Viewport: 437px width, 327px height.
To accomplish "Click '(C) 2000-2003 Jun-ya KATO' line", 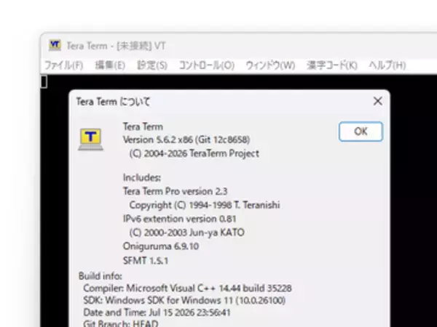I will click(x=186, y=233).
